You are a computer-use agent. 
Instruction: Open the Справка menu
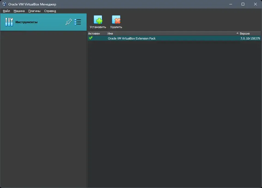[x=50, y=11]
